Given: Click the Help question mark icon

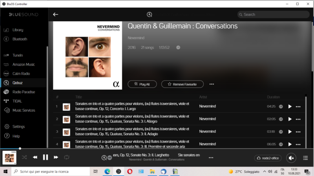Looking at the screenshot, I should click(6, 136).
